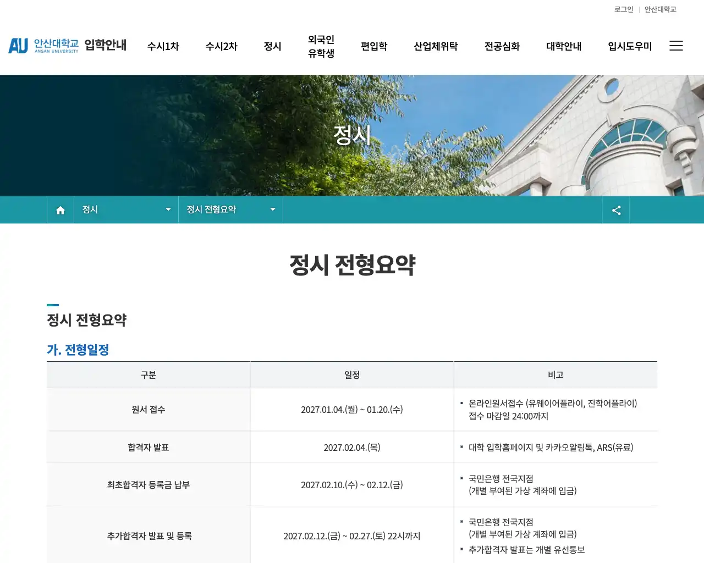Screen dimensions: 704x563
Task: Open the 편입학 menu
Action: click(x=374, y=46)
